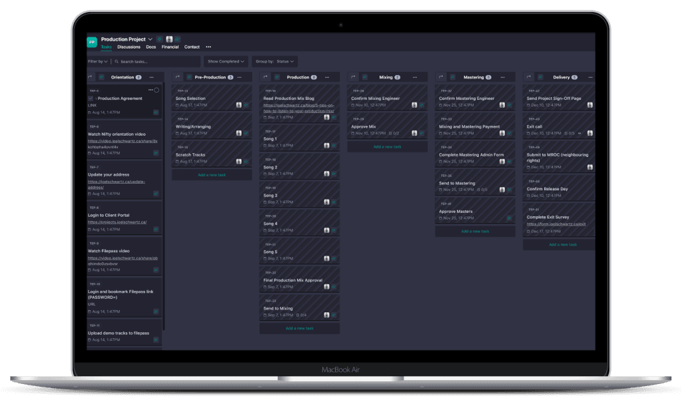The image size is (682, 406).
Task: Mark Production Agreement task complete via circle
Action: coord(157,90)
